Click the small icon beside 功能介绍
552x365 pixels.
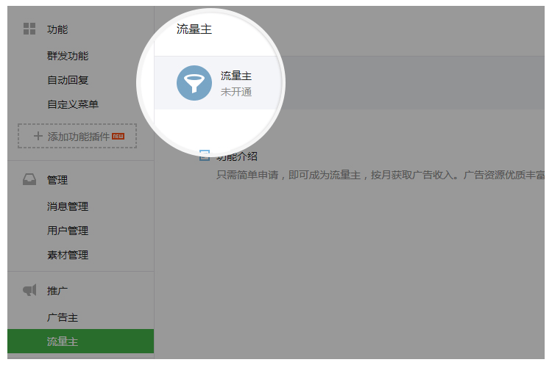pos(205,156)
